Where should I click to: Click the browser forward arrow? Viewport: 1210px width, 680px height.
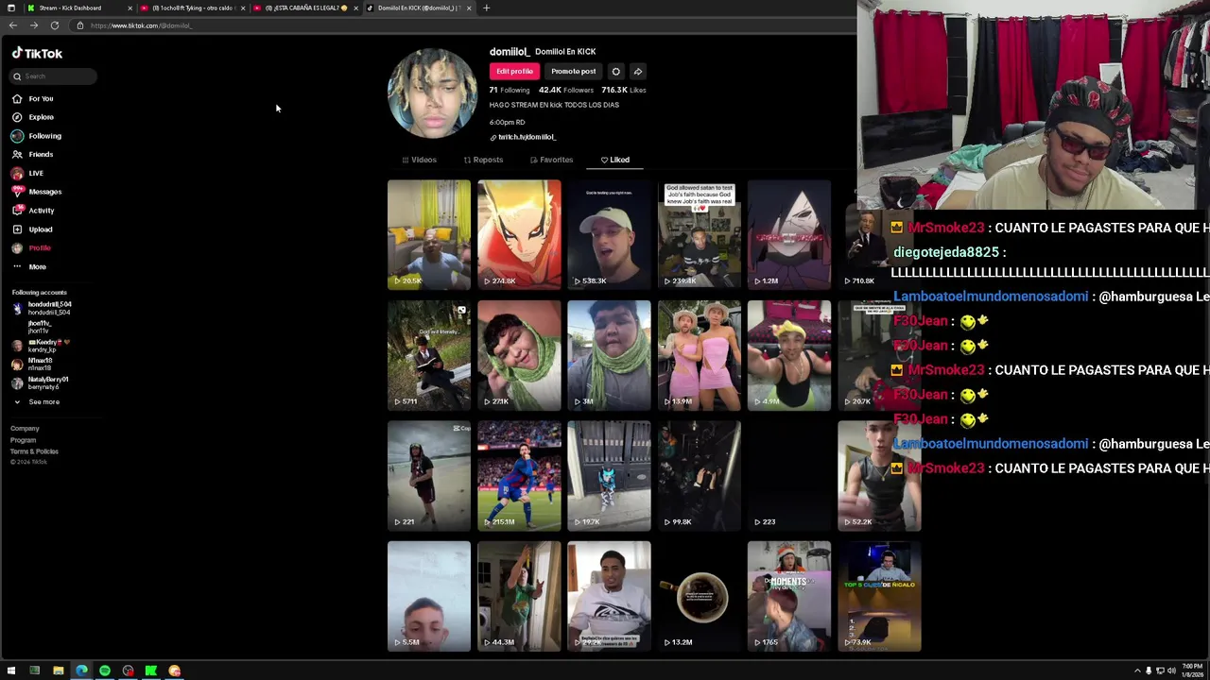click(x=34, y=25)
